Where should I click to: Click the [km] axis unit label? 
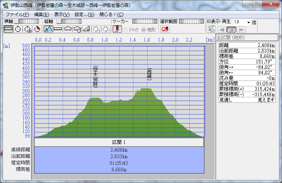pos(210,40)
